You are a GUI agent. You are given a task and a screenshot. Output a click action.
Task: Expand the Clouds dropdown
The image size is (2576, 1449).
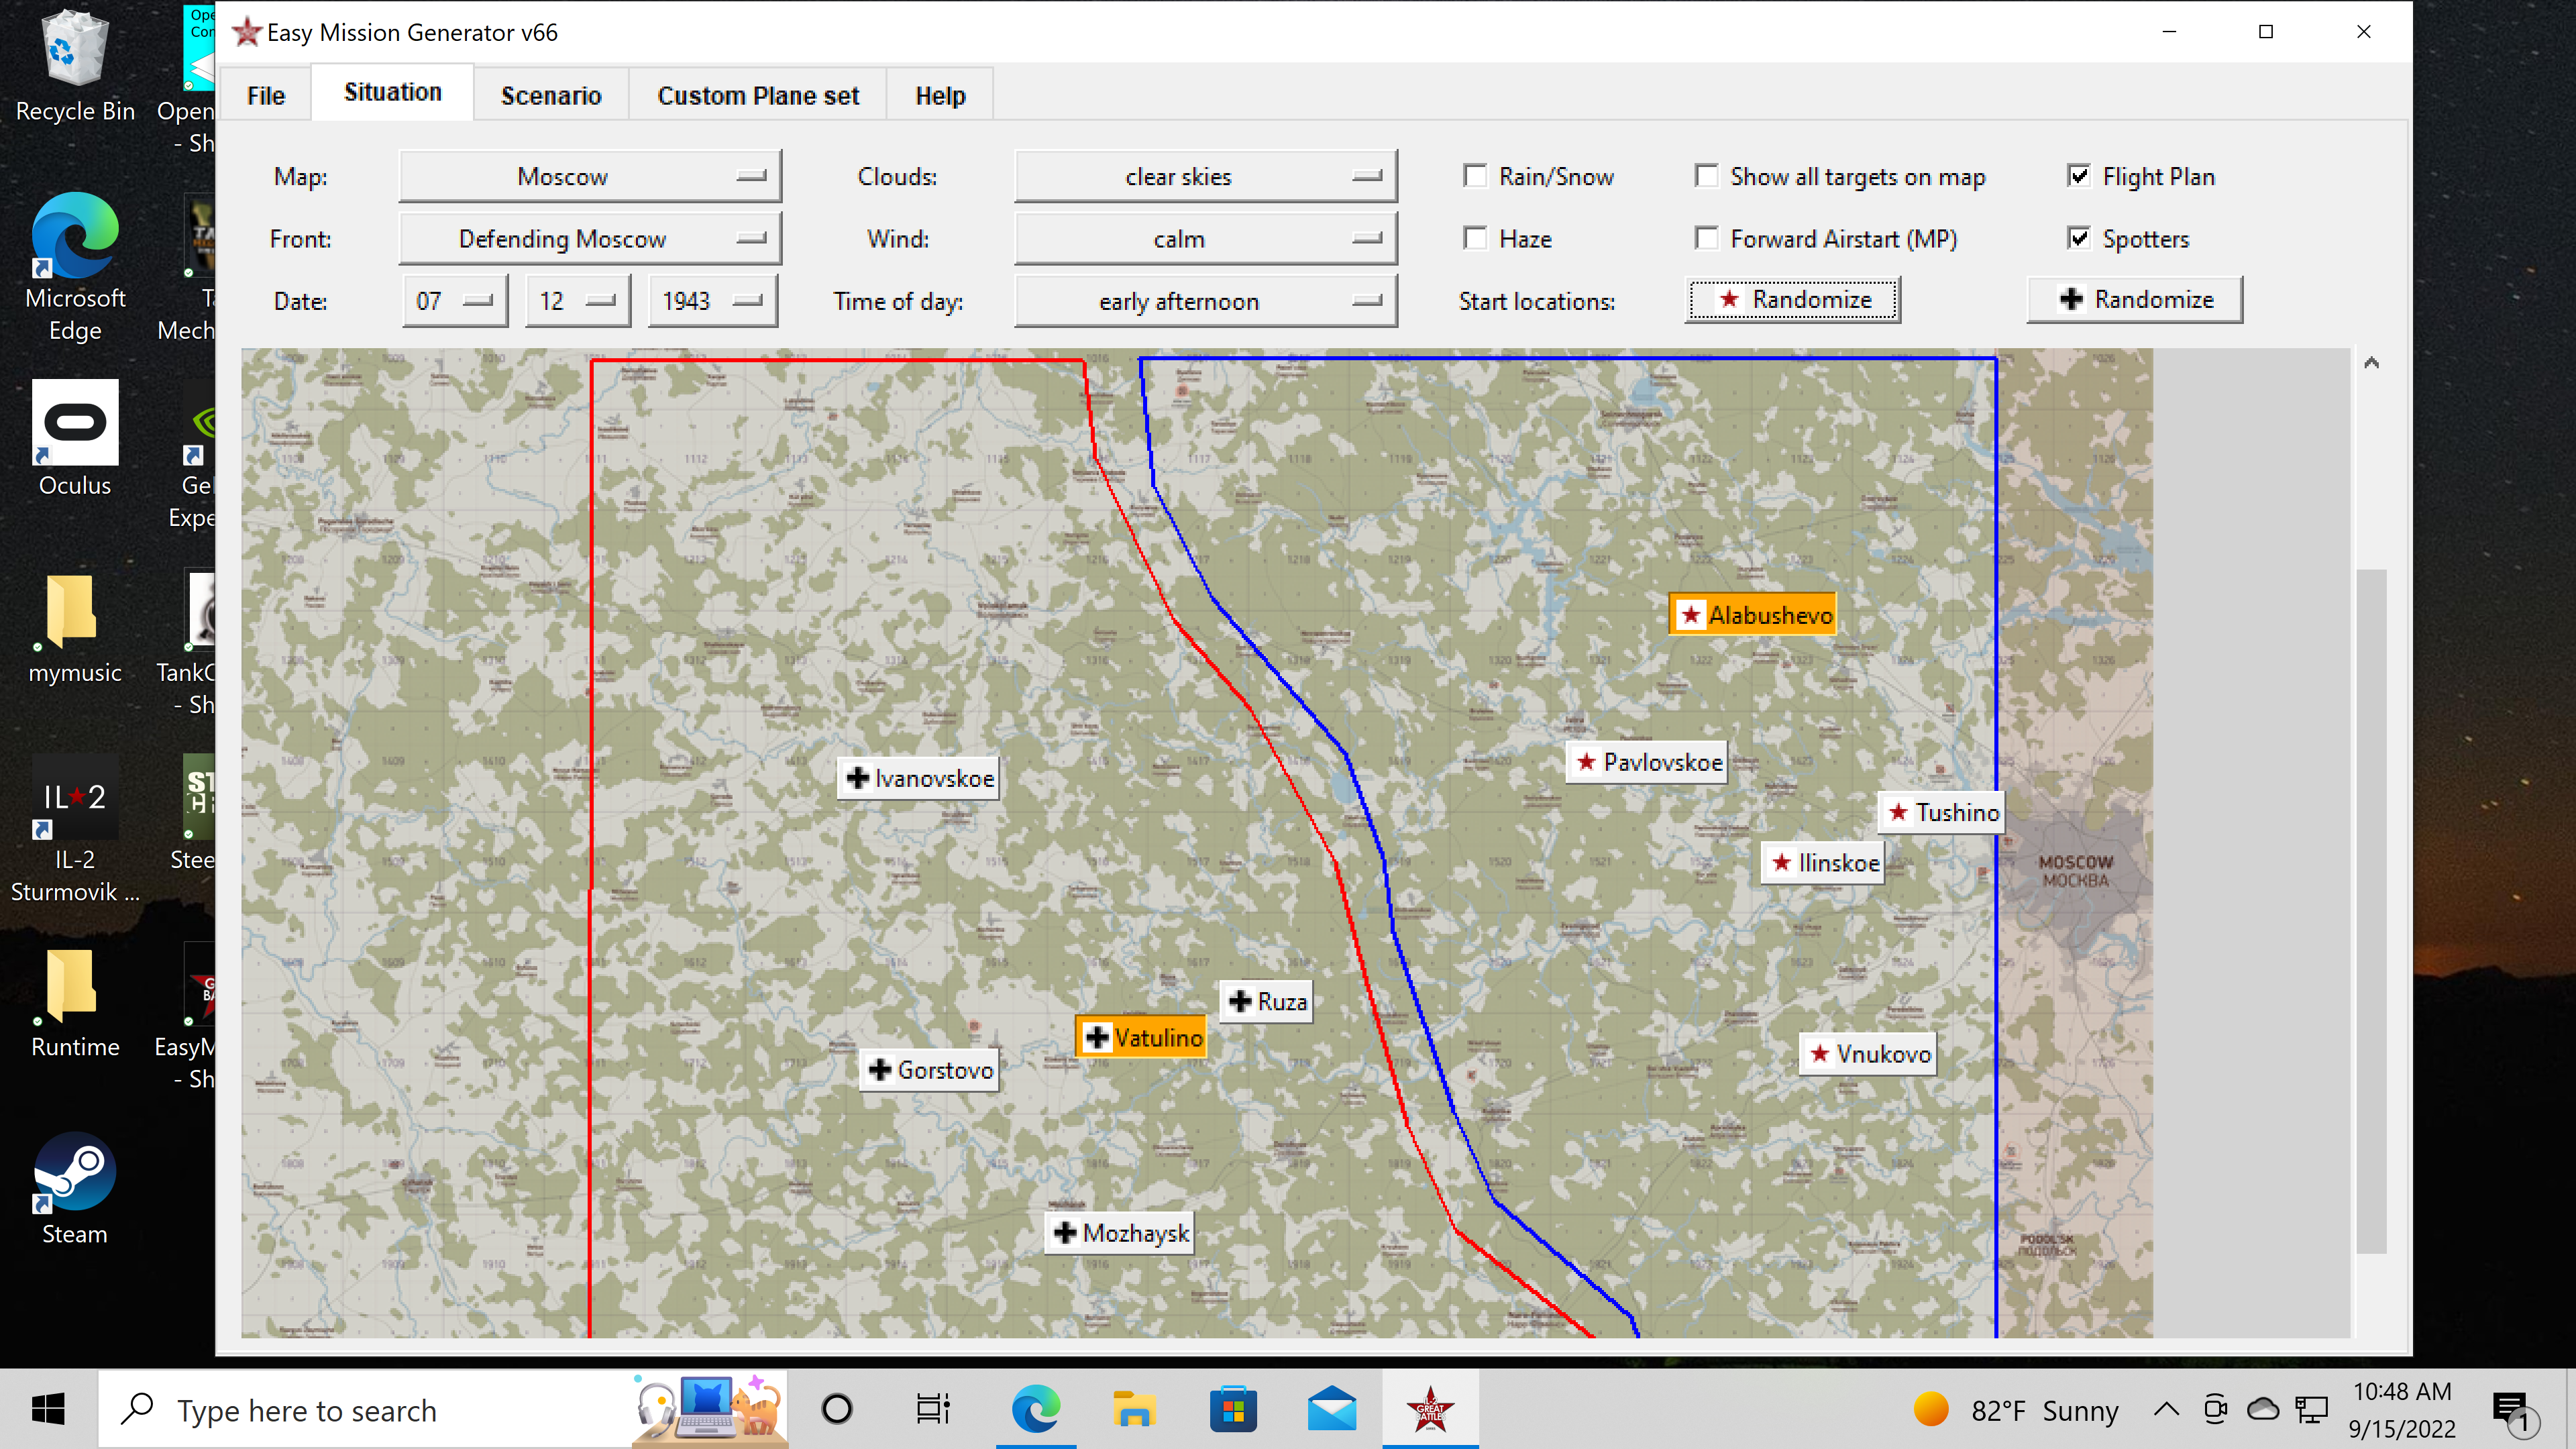pyautogui.click(x=1206, y=177)
